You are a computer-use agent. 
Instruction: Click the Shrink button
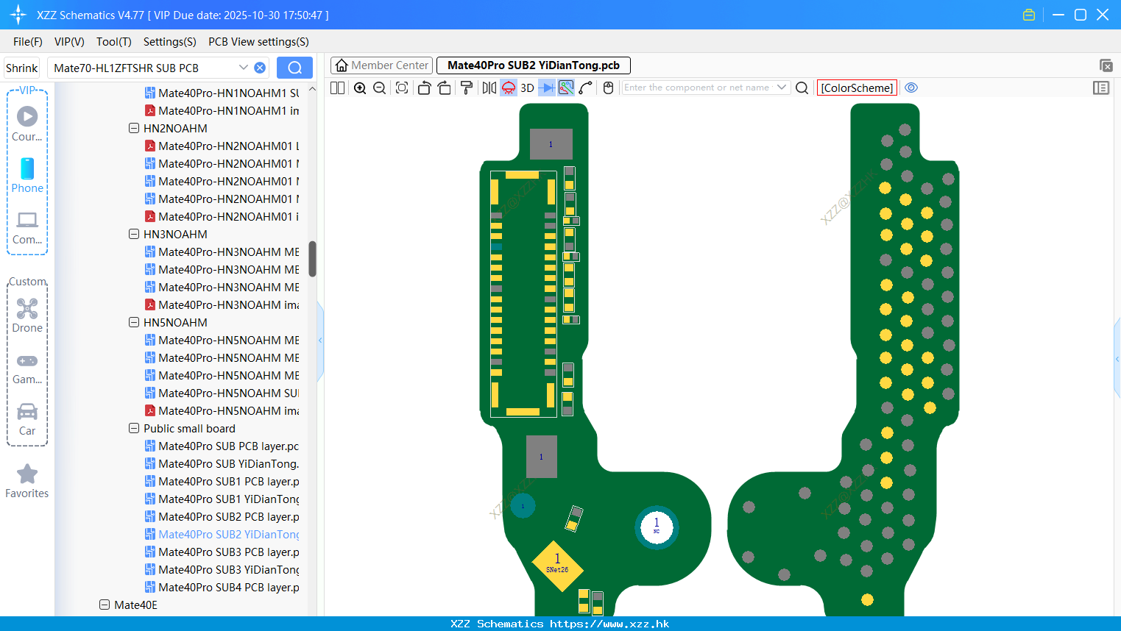point(22,68)
